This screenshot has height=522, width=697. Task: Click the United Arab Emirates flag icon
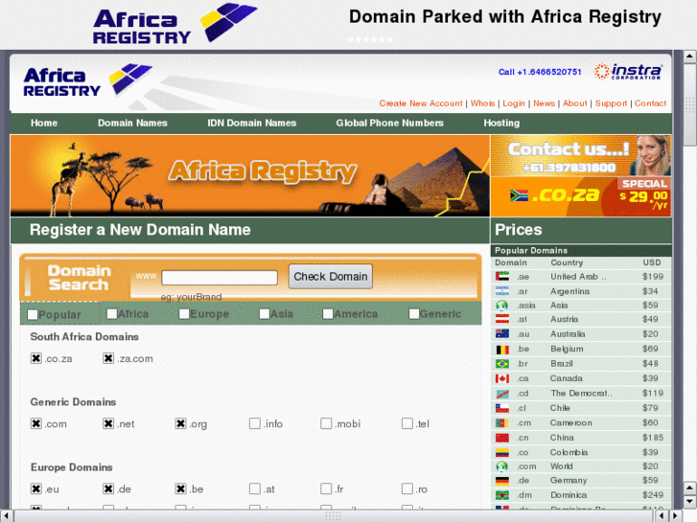click(502, 277)
